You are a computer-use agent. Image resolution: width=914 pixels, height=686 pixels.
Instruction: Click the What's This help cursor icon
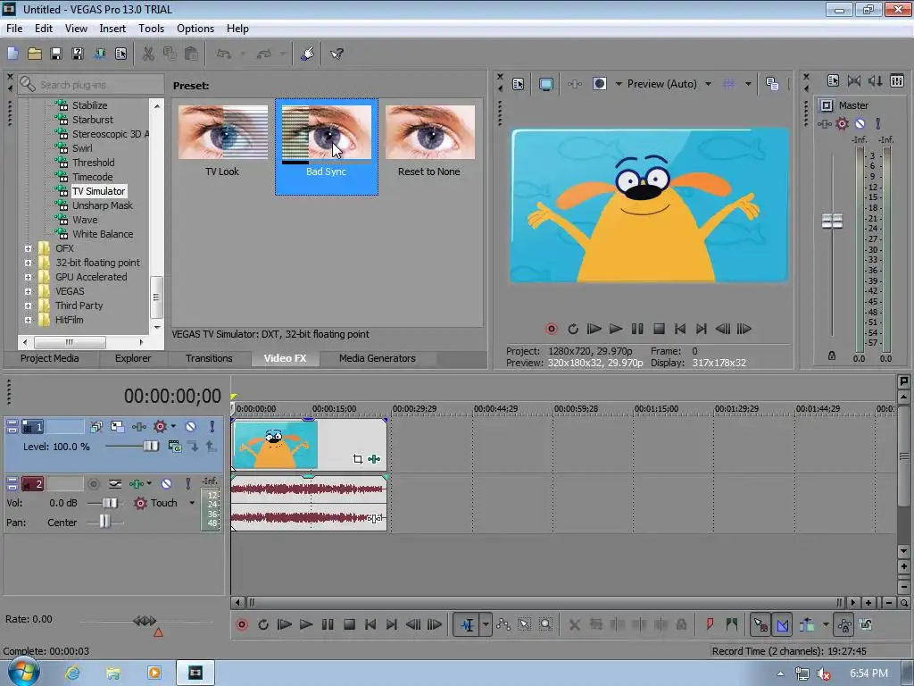(337, 54)
